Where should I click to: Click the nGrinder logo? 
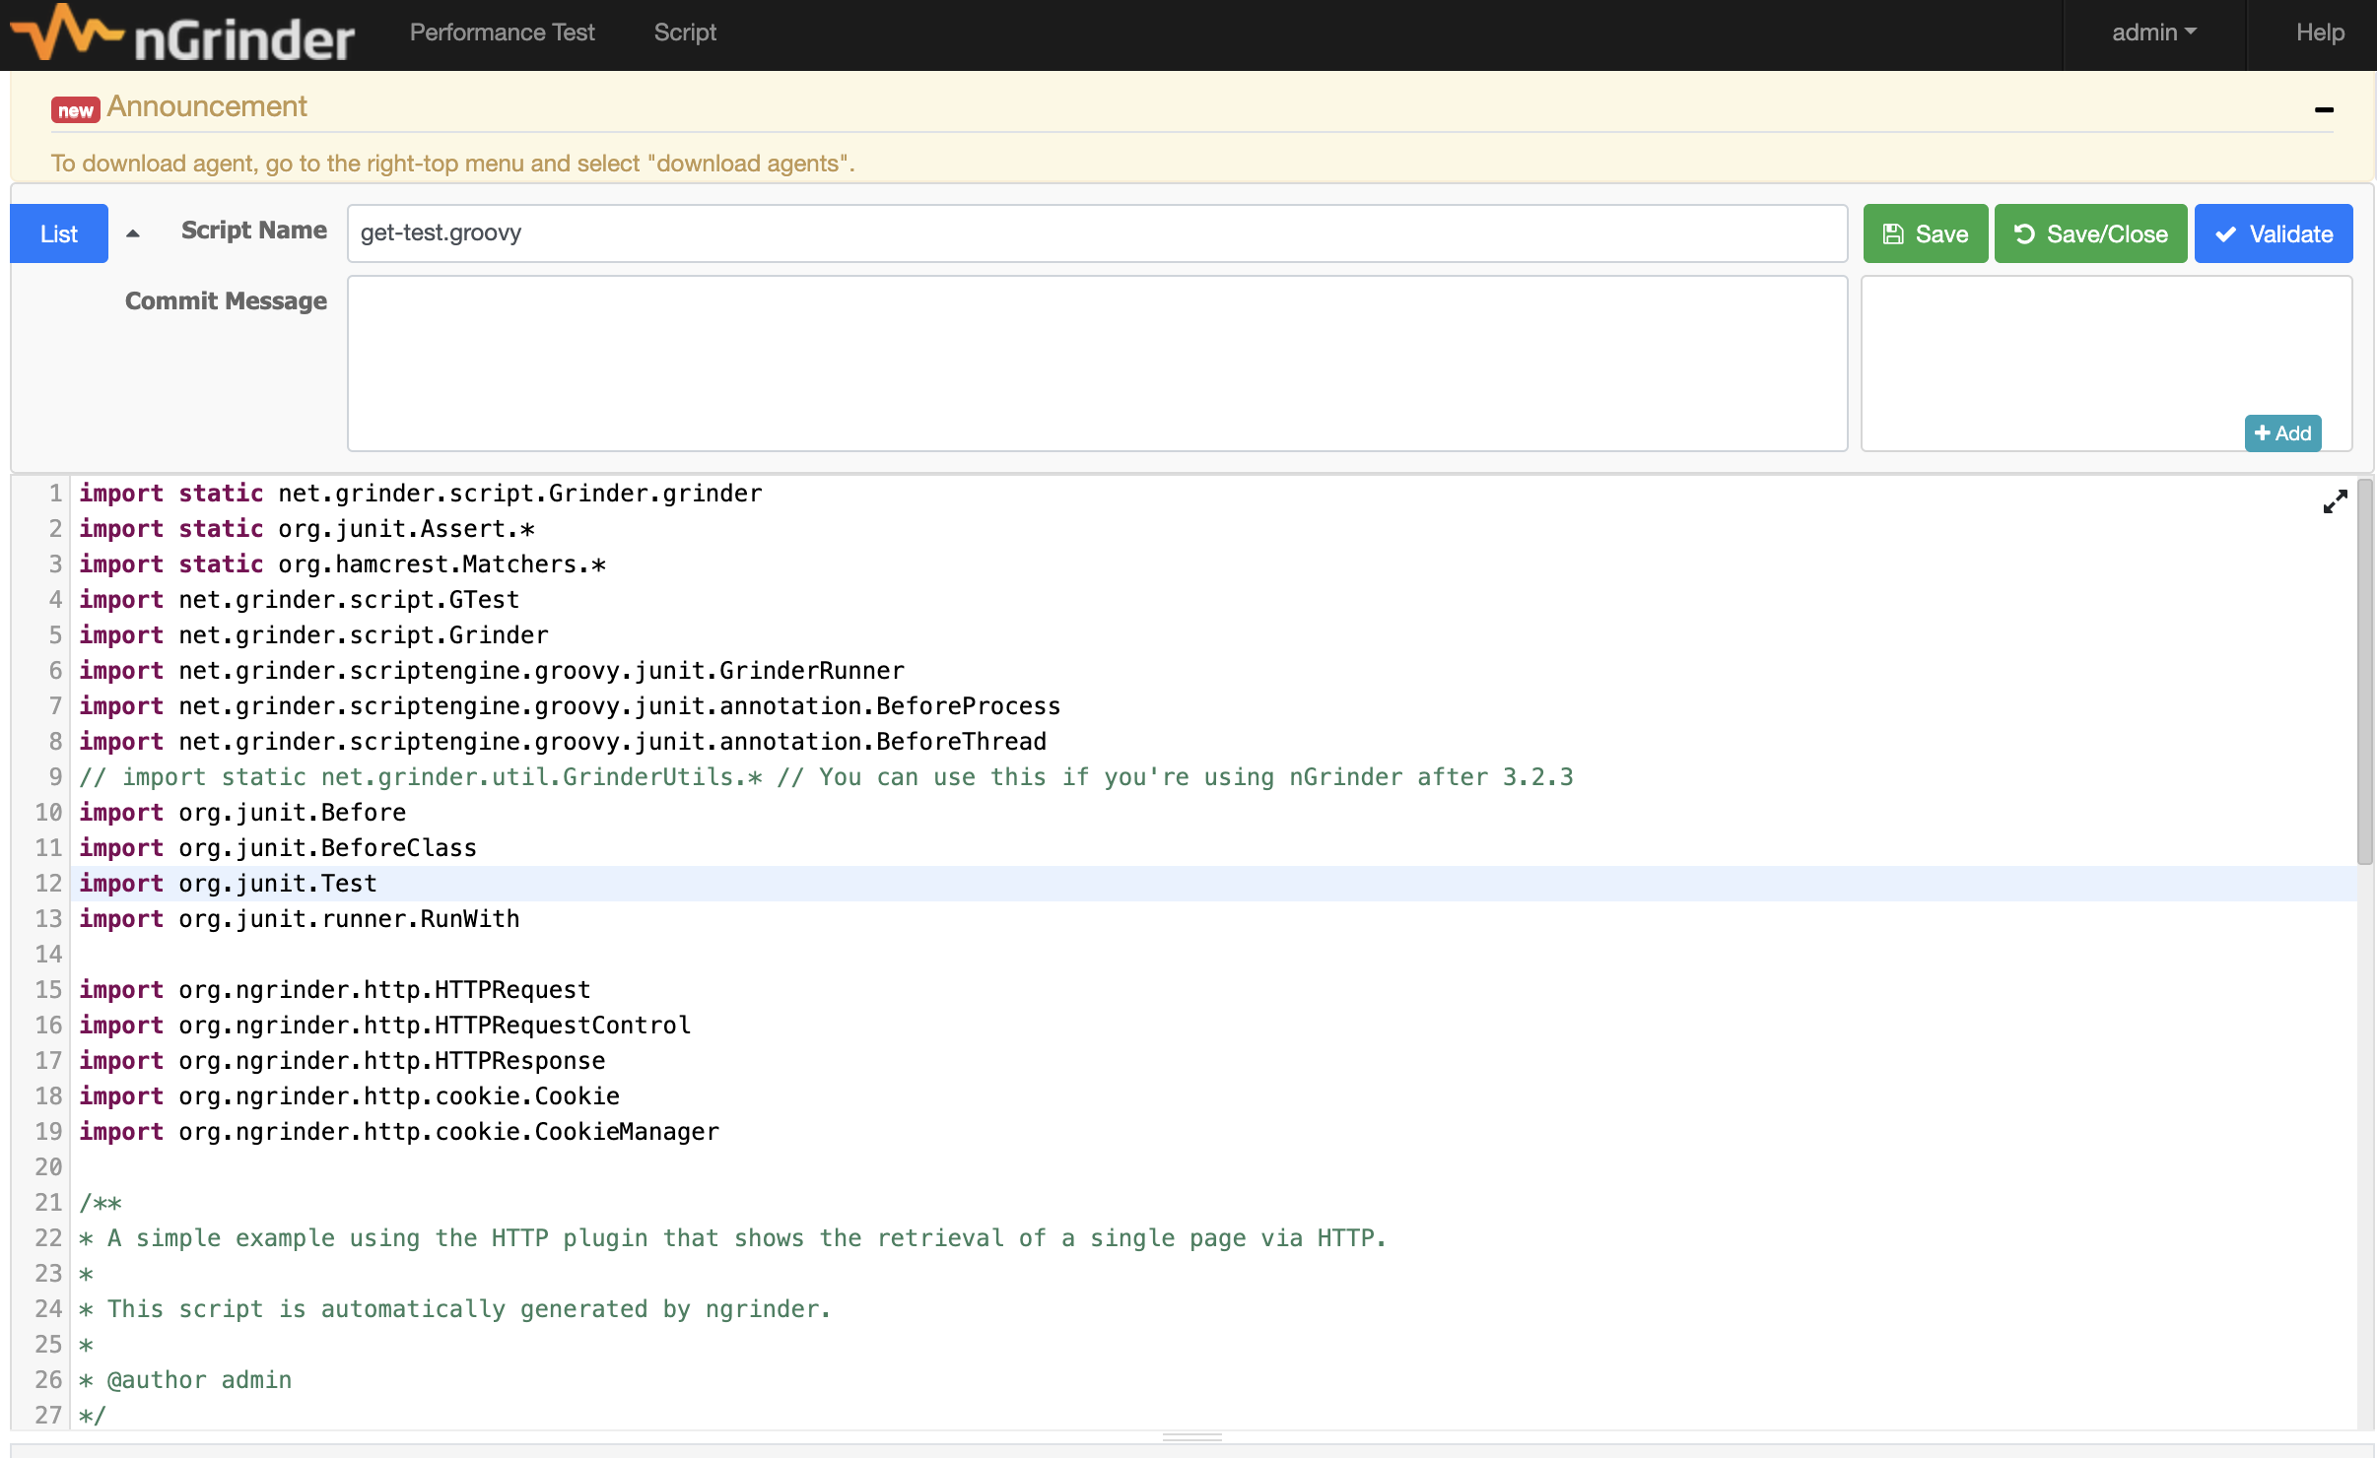[x=183, y=34]
